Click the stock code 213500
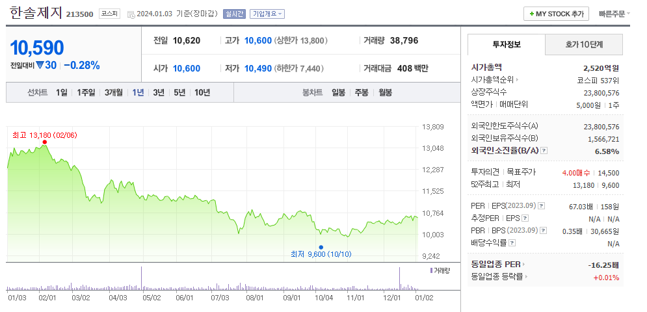647x312 pixels. click(79, 14)
